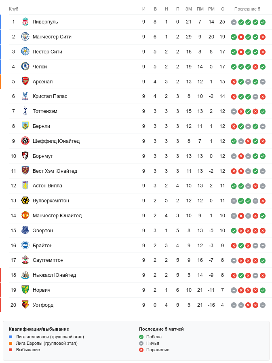Click the Liverpool club crest icon
This screenshot has height=363, width=272.
pyautogui.click(x=25, y=22)
